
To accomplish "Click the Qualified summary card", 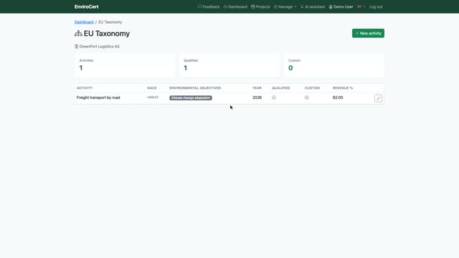I will (229, 65).
